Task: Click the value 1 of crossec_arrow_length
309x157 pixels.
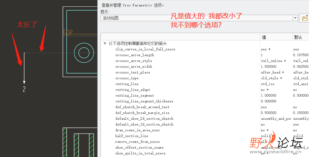Action: [262, 55]
